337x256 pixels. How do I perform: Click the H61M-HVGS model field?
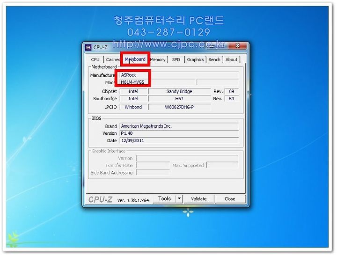pos(158,82)
